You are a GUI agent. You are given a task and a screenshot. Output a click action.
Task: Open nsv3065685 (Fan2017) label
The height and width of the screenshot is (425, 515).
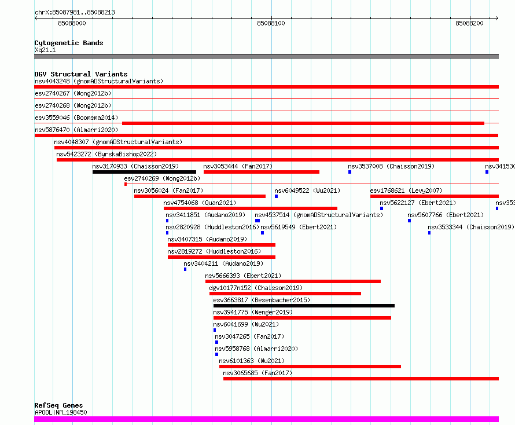tap(257, 373)
